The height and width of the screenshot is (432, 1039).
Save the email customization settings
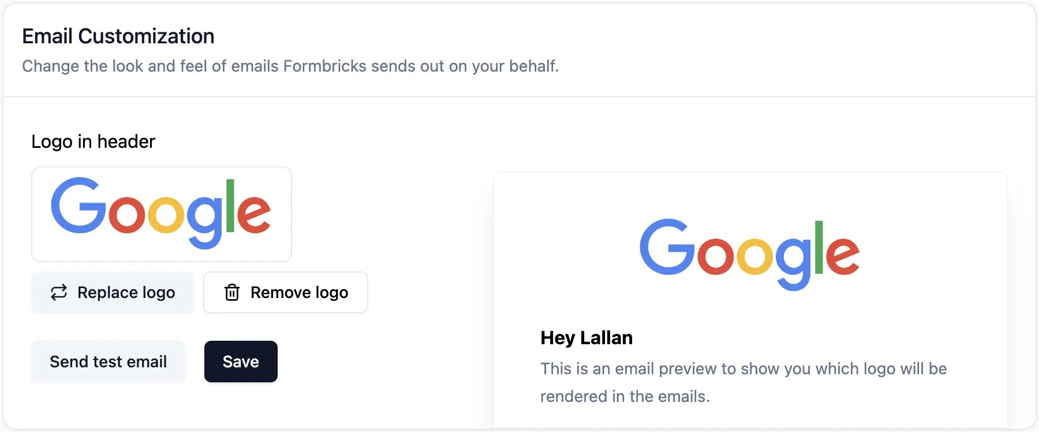[x=241, y=362]
